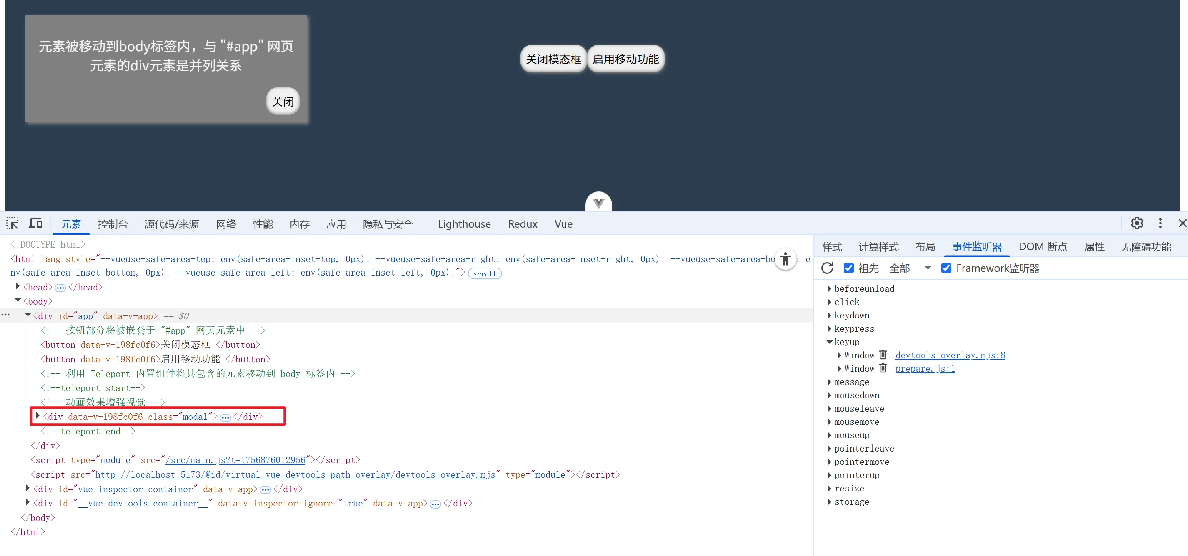This screenshot has height=556, width=1188.
Task: Click the 启用移动功能 button
Action: tap(625, 59)
